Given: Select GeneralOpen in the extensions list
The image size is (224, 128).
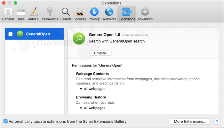Looking at the screenshot, I should 35,34.
